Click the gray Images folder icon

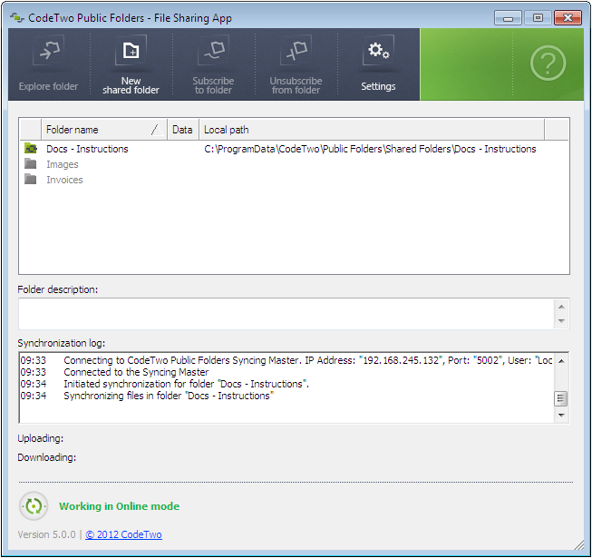31,164
